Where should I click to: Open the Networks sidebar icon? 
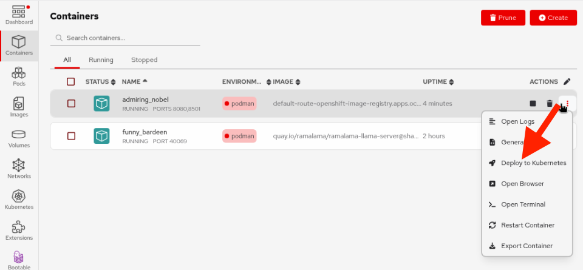coord(18,169)
